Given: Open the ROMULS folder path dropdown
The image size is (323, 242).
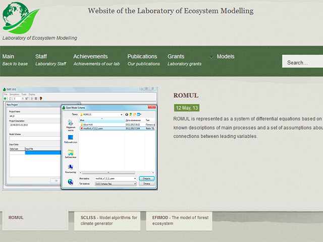Looking at the screenshot, I should coord(121,114).
